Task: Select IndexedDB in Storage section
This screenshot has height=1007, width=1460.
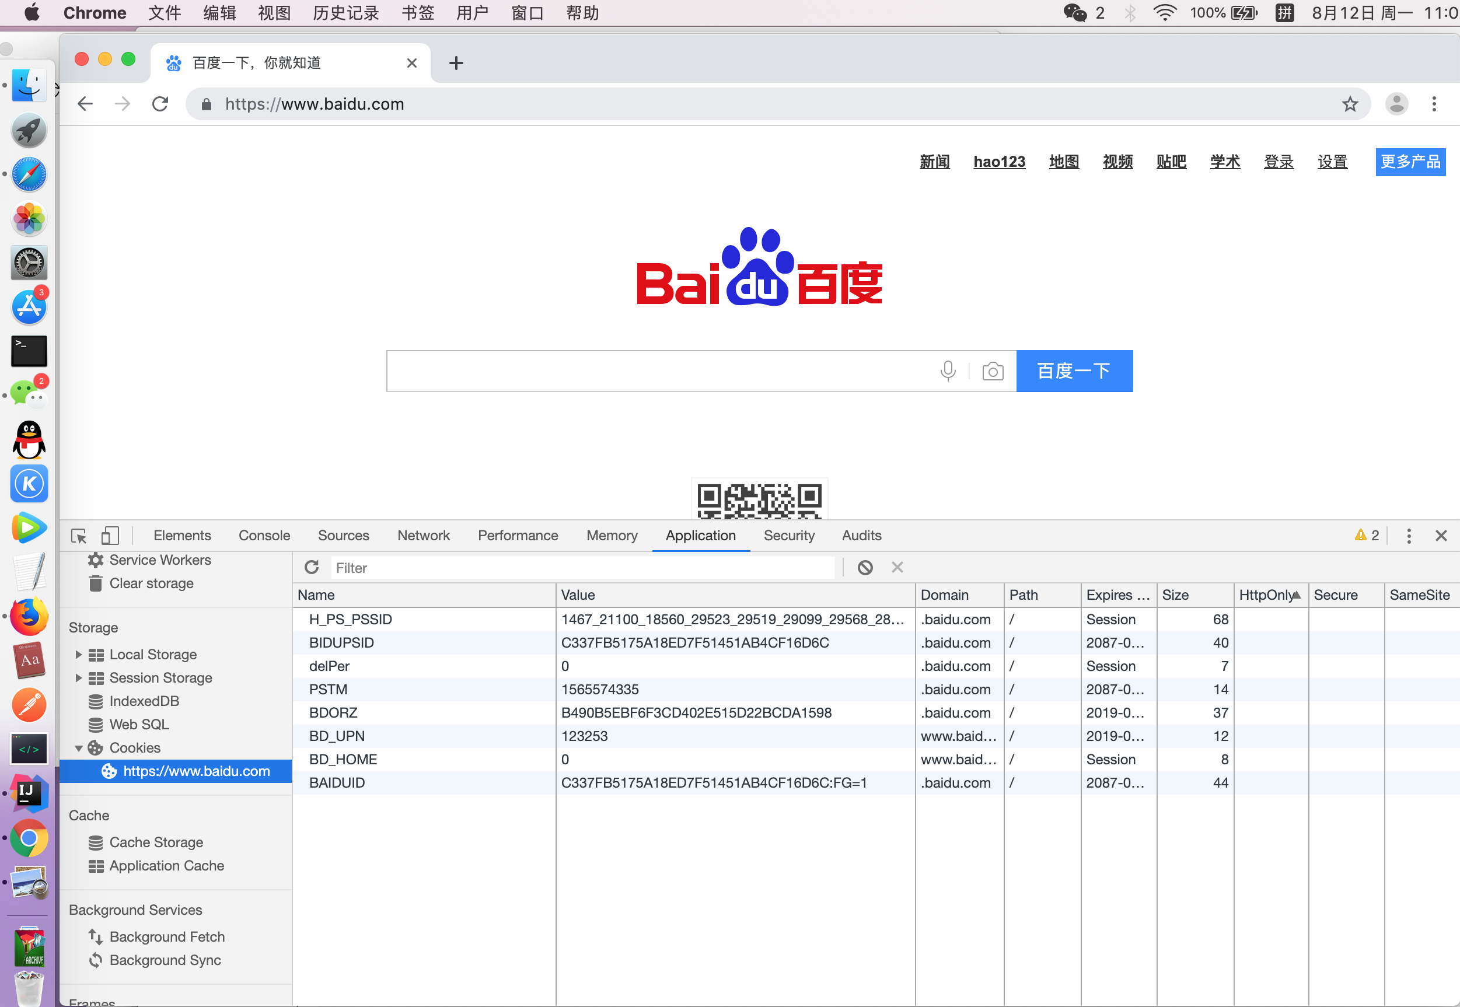Action: pos(144,701)
